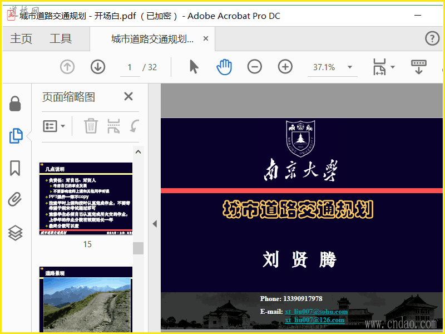Open the attachments paperclip panel
The image size is (445, 334).
click(x=15, y=199)
